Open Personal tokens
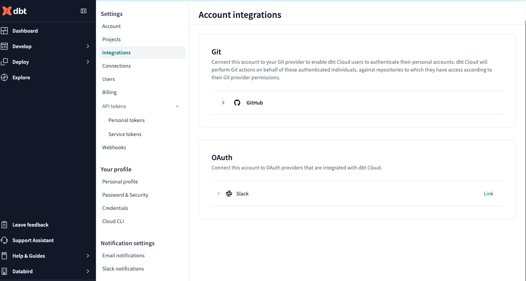The image size is (526, 281). click(127, 120)
